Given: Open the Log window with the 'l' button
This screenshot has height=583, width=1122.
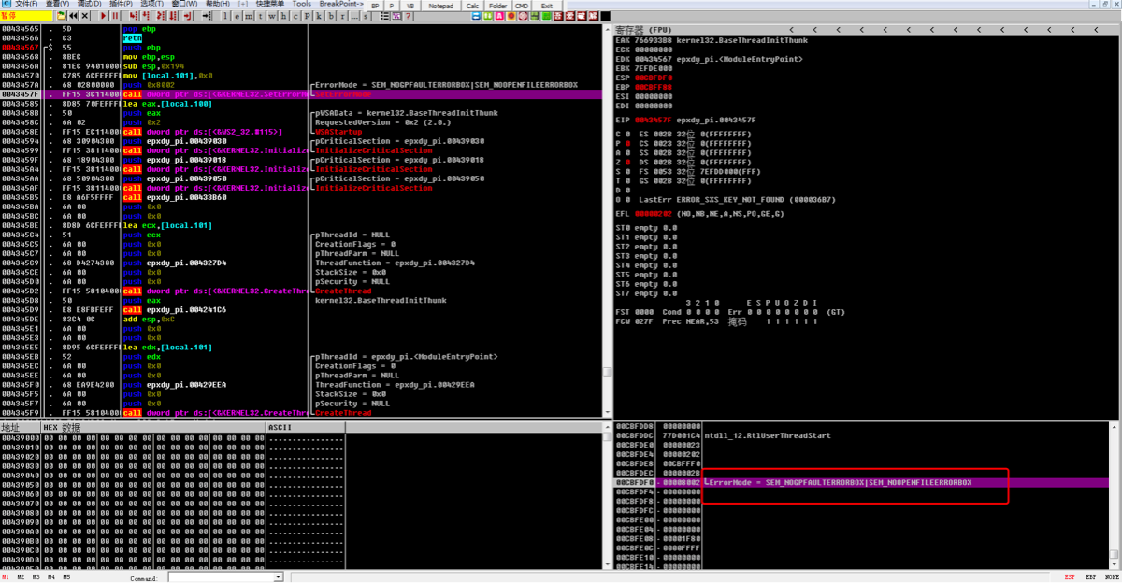Looking at the screenshot, I should 225,16.
